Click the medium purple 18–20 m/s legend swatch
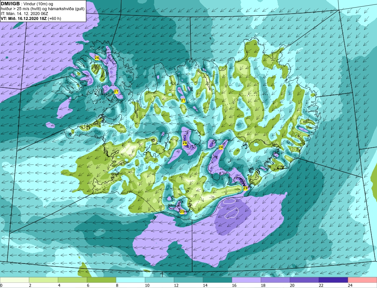The height and width of the screenshot is (288, 377). click(275, 280)
